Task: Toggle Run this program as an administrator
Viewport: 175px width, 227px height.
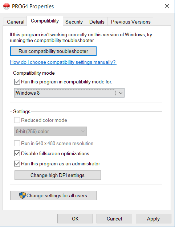Action: pos(17,164)
